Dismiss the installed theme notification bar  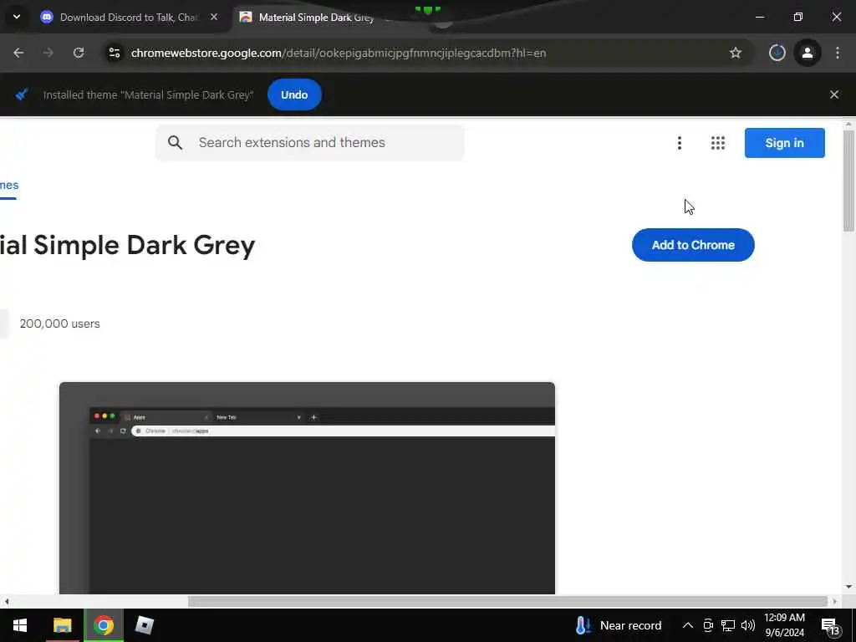(x=834, y=95)
